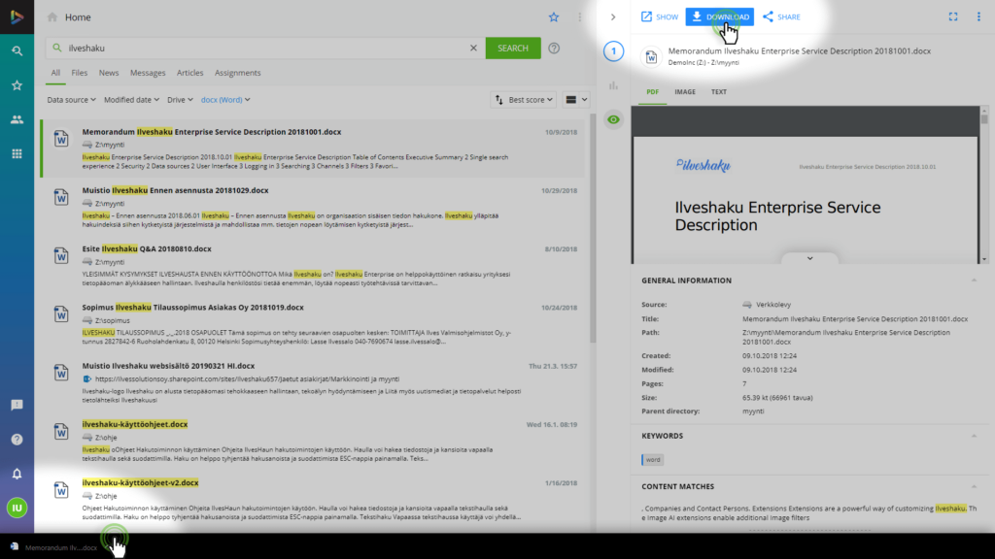
Task: Select the News tab
Action: pos(109,73)
